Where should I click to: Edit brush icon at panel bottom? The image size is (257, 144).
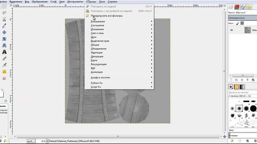point(232,141)
